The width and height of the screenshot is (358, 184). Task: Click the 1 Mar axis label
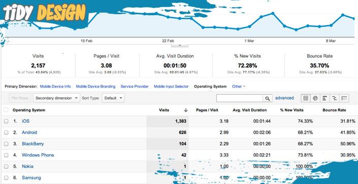point(249,41)
